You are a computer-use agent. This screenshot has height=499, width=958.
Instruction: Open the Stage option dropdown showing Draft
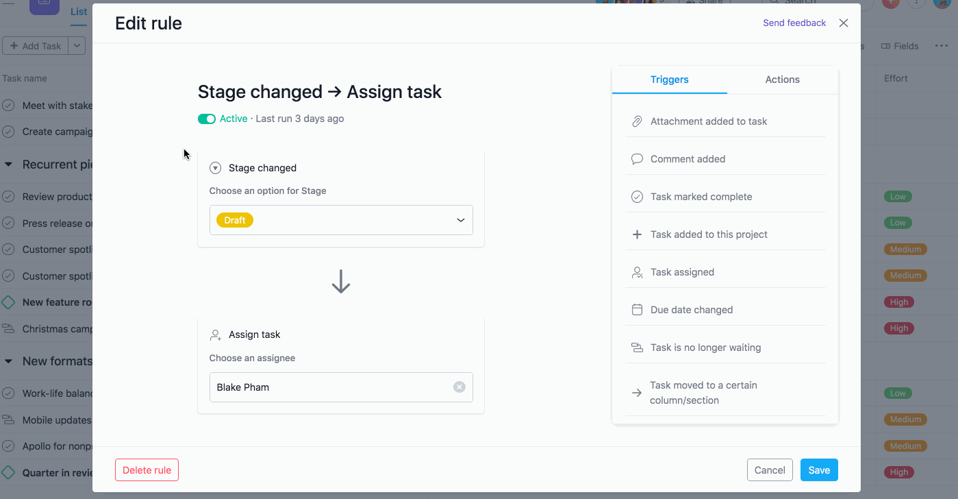[x=341, y=220]
